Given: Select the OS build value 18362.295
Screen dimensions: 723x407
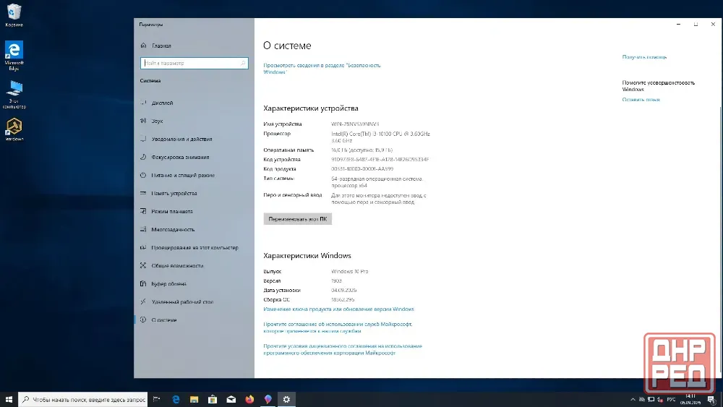Looking at the screenshot, I should coord(343,299).
